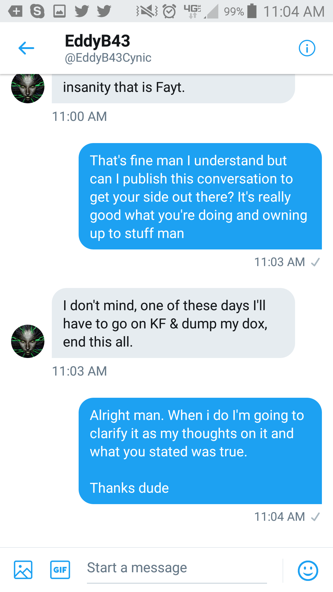
Task: Tap the Skype notification icon in status bar
Action: [x=37, y=11]
